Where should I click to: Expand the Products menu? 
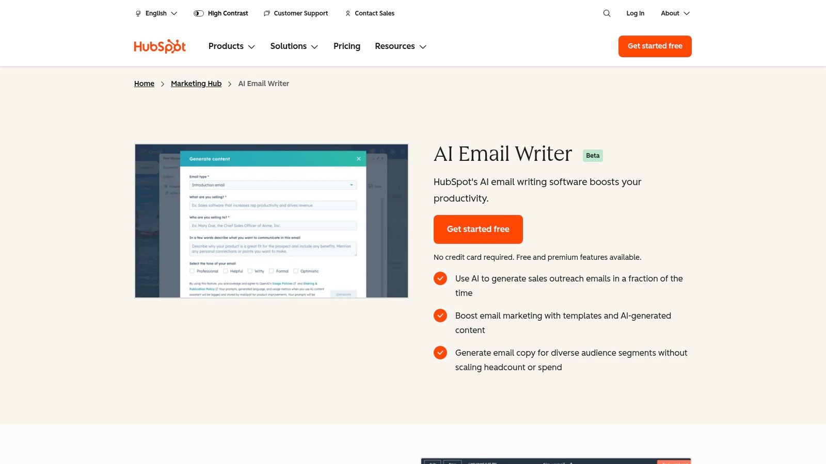232,46
